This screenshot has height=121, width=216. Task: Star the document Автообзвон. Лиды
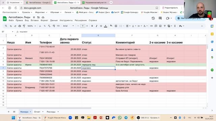[34, 17]
